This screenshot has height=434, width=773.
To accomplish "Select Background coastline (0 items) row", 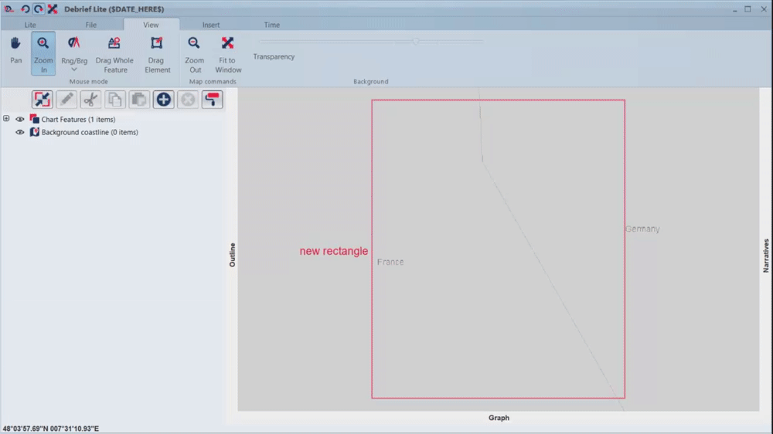I will [x=90, y=132].
